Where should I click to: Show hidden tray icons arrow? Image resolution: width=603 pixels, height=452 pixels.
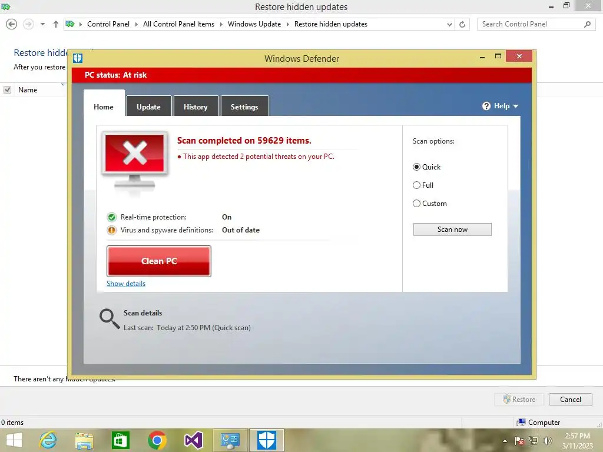[x=505, y=441]
